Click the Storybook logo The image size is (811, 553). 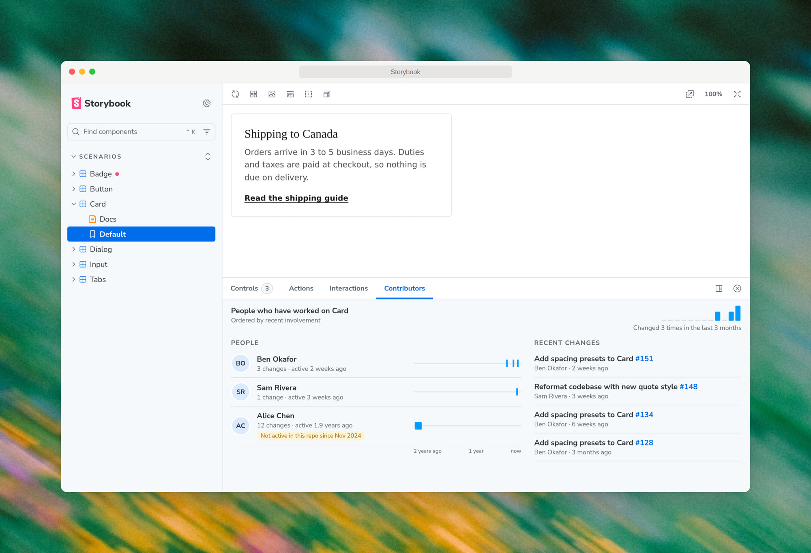(x=101, y=103)
